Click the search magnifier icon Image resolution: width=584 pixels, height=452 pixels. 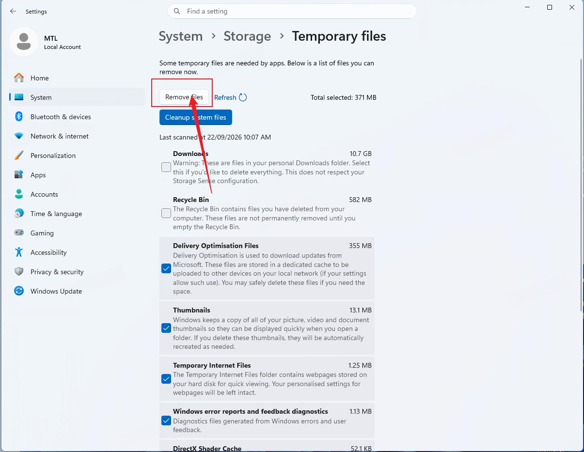(x=177, y=11)
